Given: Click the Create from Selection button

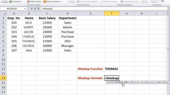Looking at the screenshot, I should tap(87, 2).
